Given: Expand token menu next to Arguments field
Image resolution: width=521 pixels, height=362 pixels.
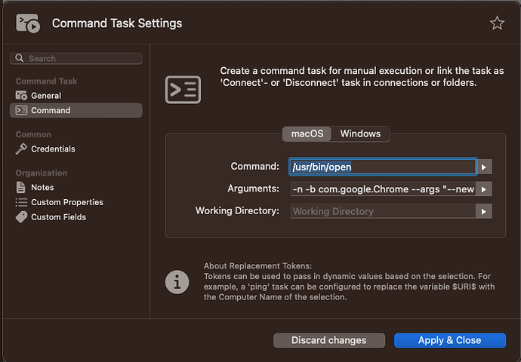Looking at the screenshot, I should [484, 189].
